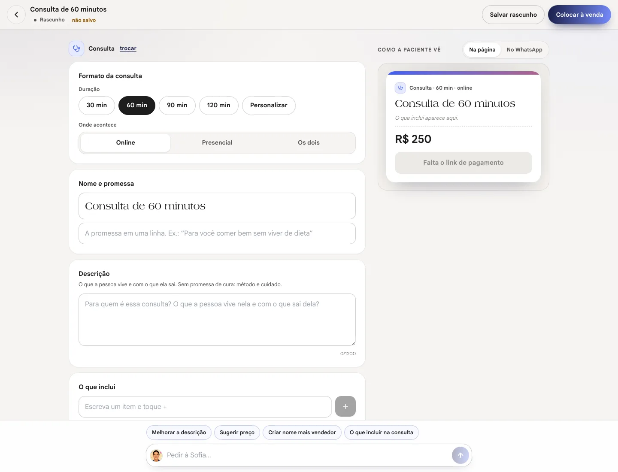Set location to Presencial

pyautogui.click(x=217, y=143)
